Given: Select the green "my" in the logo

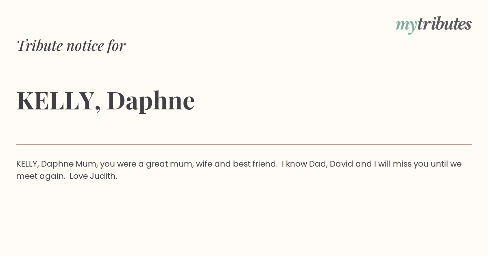Looking at the screenshot, I should tap(406, 26).
